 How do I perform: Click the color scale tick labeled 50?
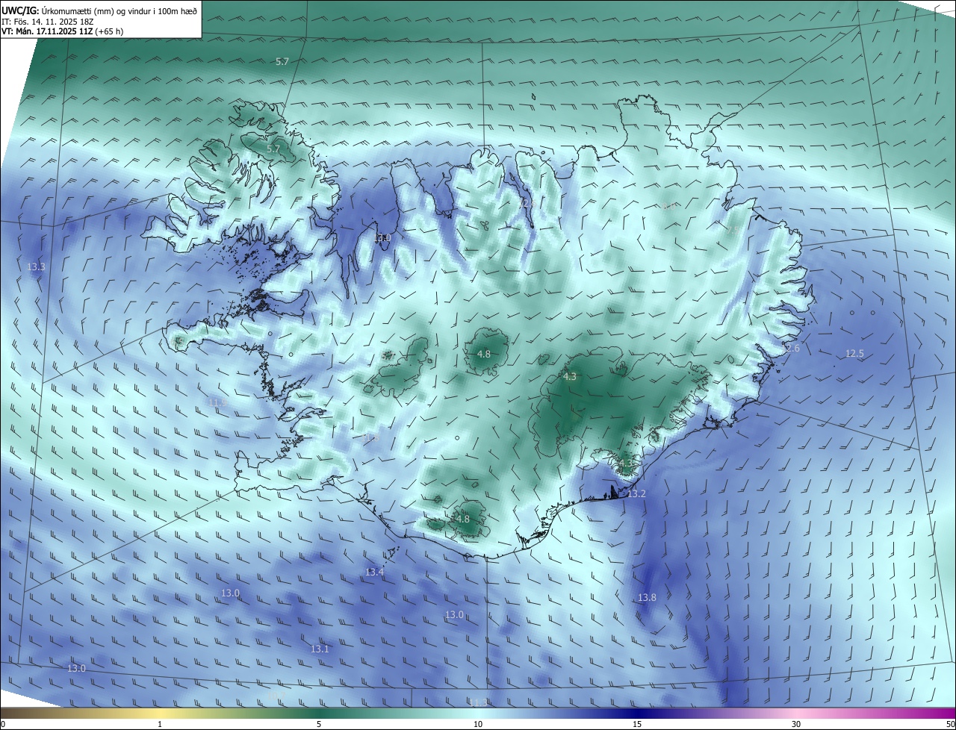pos(950,724)
